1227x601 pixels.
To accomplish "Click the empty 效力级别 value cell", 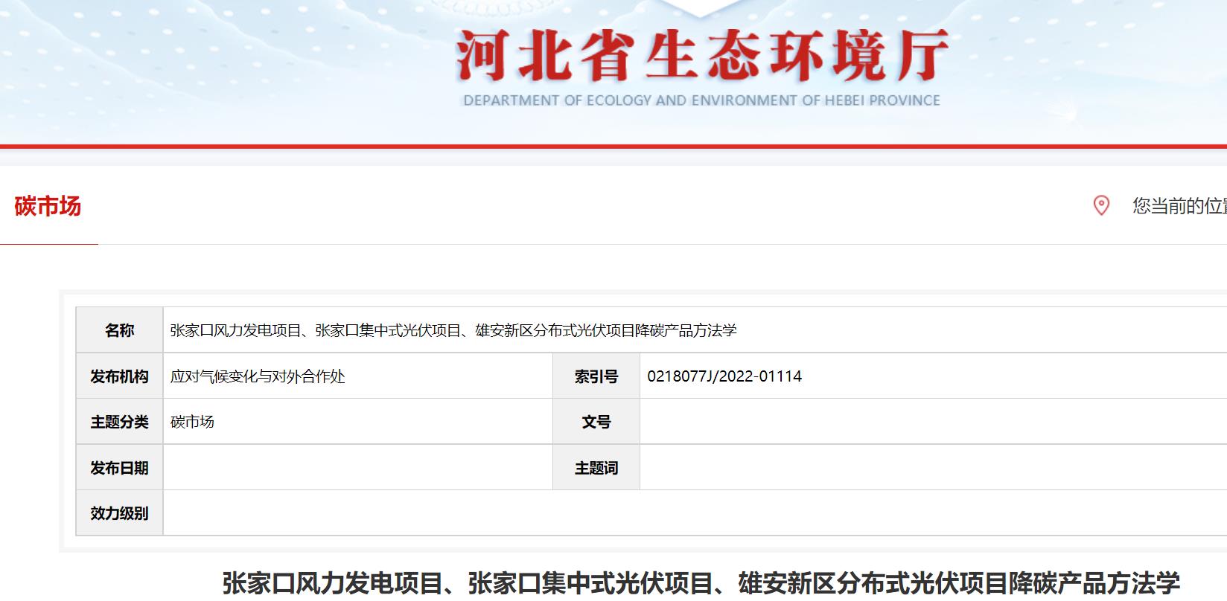I will tap(692, 513).
